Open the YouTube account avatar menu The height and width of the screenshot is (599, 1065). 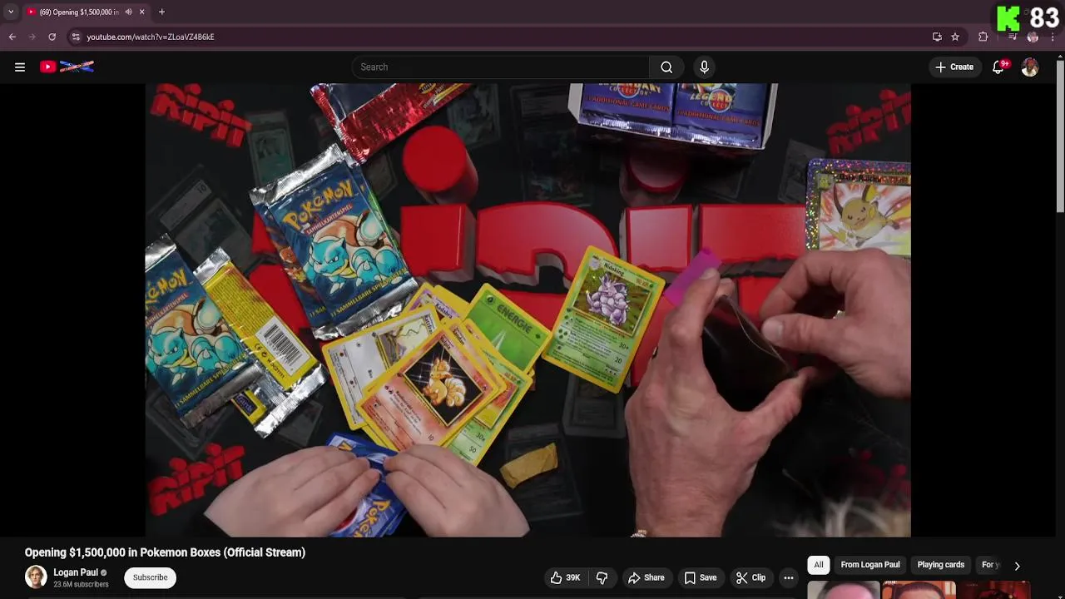click(x=1030, y=67)
